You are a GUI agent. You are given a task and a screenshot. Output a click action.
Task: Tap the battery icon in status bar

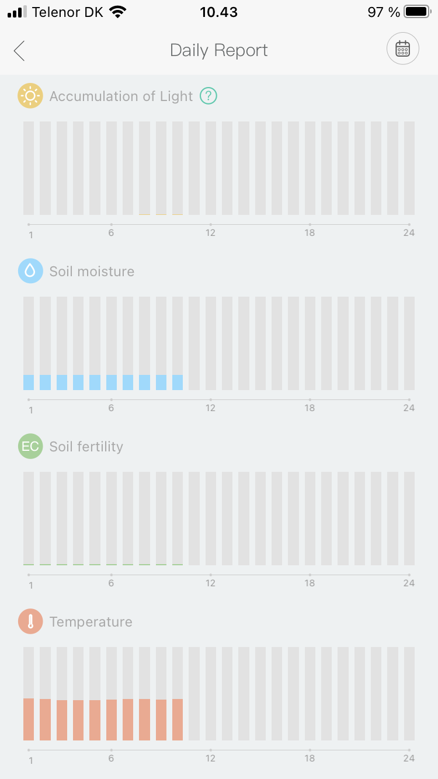tap(417, 12)
